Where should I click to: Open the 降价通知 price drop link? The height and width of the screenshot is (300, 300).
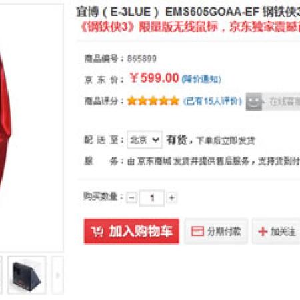tap(201, 79)
